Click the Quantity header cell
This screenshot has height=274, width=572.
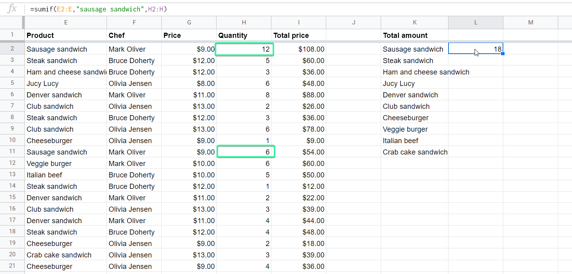tap(244, 35)
